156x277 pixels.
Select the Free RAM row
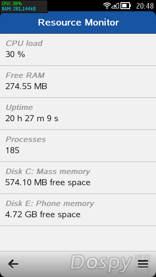[78, 81]
